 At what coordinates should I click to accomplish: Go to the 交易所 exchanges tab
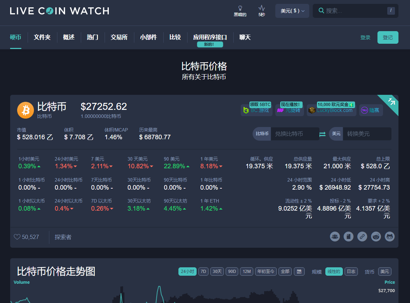click(x=119, y=37)
